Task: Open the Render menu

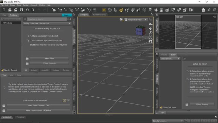Action: (26, 5)
